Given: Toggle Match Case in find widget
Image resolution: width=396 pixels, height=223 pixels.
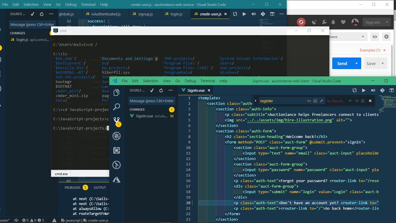Looking at the screenshot, I should 309,101.
